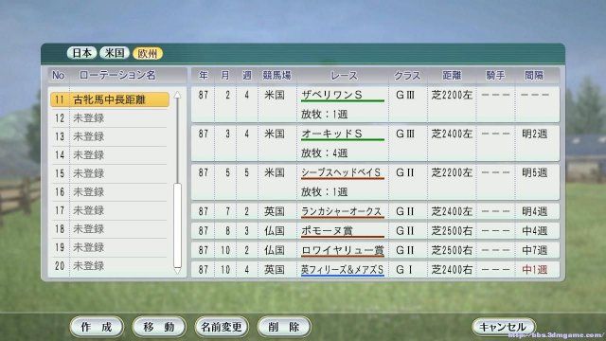Click 仏国 venue in ポモーヌ賞 row

(x=275, y=231)
